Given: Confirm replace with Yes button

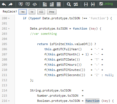Looking at the screenshot, I should (23, 12).
